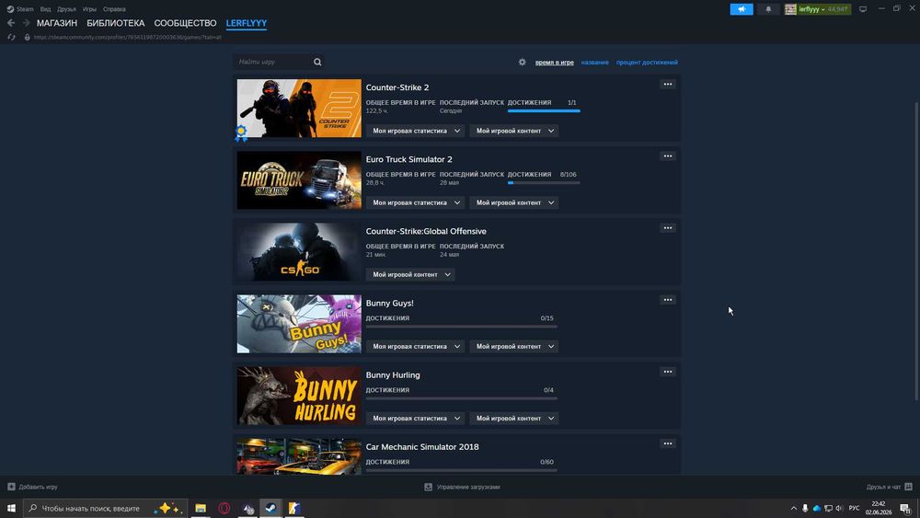Open the friends and chat icon
This screenshot has height=518, width=920.
(908, 487)
